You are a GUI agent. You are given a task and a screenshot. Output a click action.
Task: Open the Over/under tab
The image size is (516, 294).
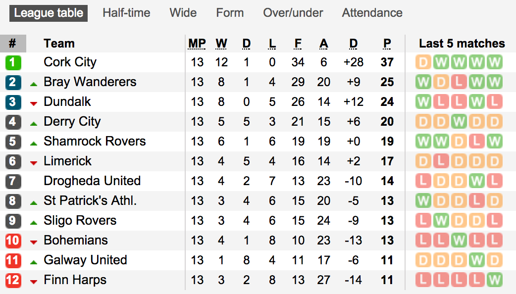point(293,13)
